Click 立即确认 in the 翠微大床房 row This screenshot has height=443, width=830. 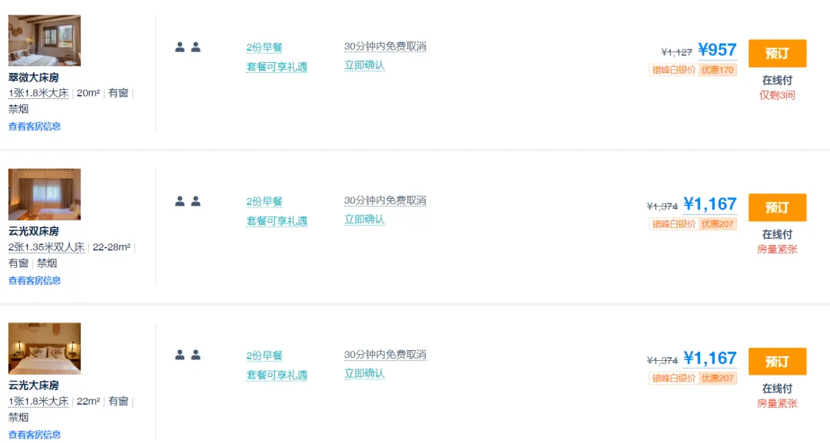pyautogui.click(x=364, y=65)
